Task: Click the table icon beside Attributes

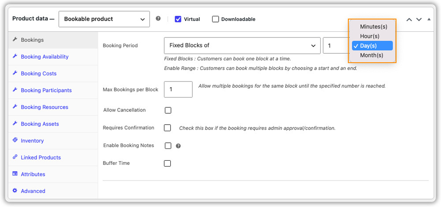Action: (x=15, y=174)
